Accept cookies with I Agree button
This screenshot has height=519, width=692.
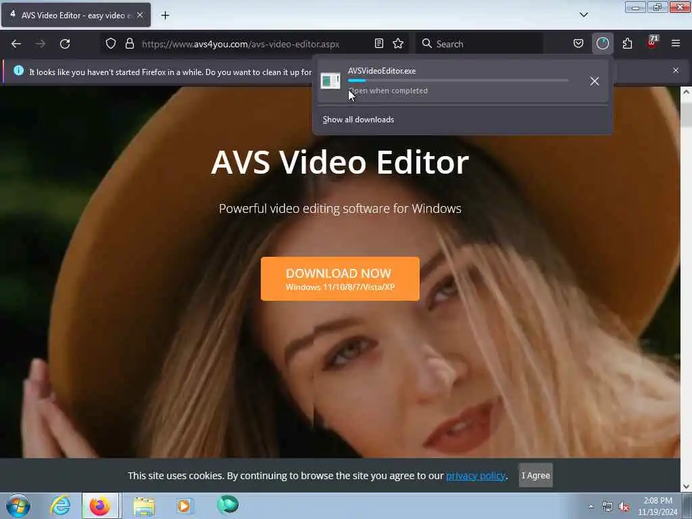pyautogui.click(x=535, y=475)
